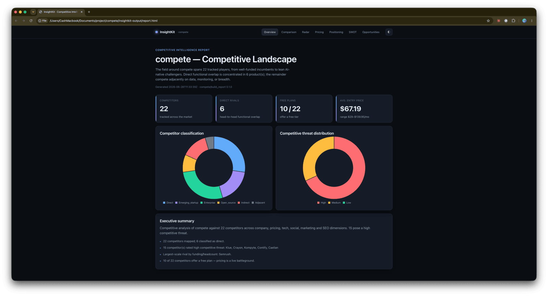Click the InsightKit logo icon
The image size is (548, 296).
(157, 32)
